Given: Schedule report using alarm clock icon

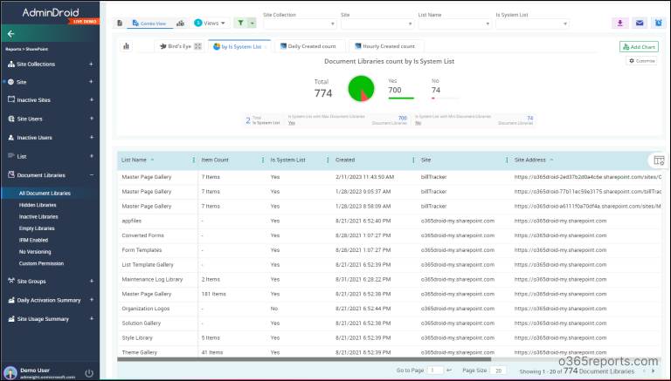Looking at the screenshot, I should tap(659, 23).
